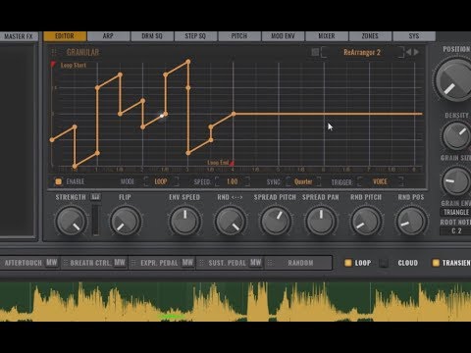Switch to the MASTER FX tab

(19, 36)
